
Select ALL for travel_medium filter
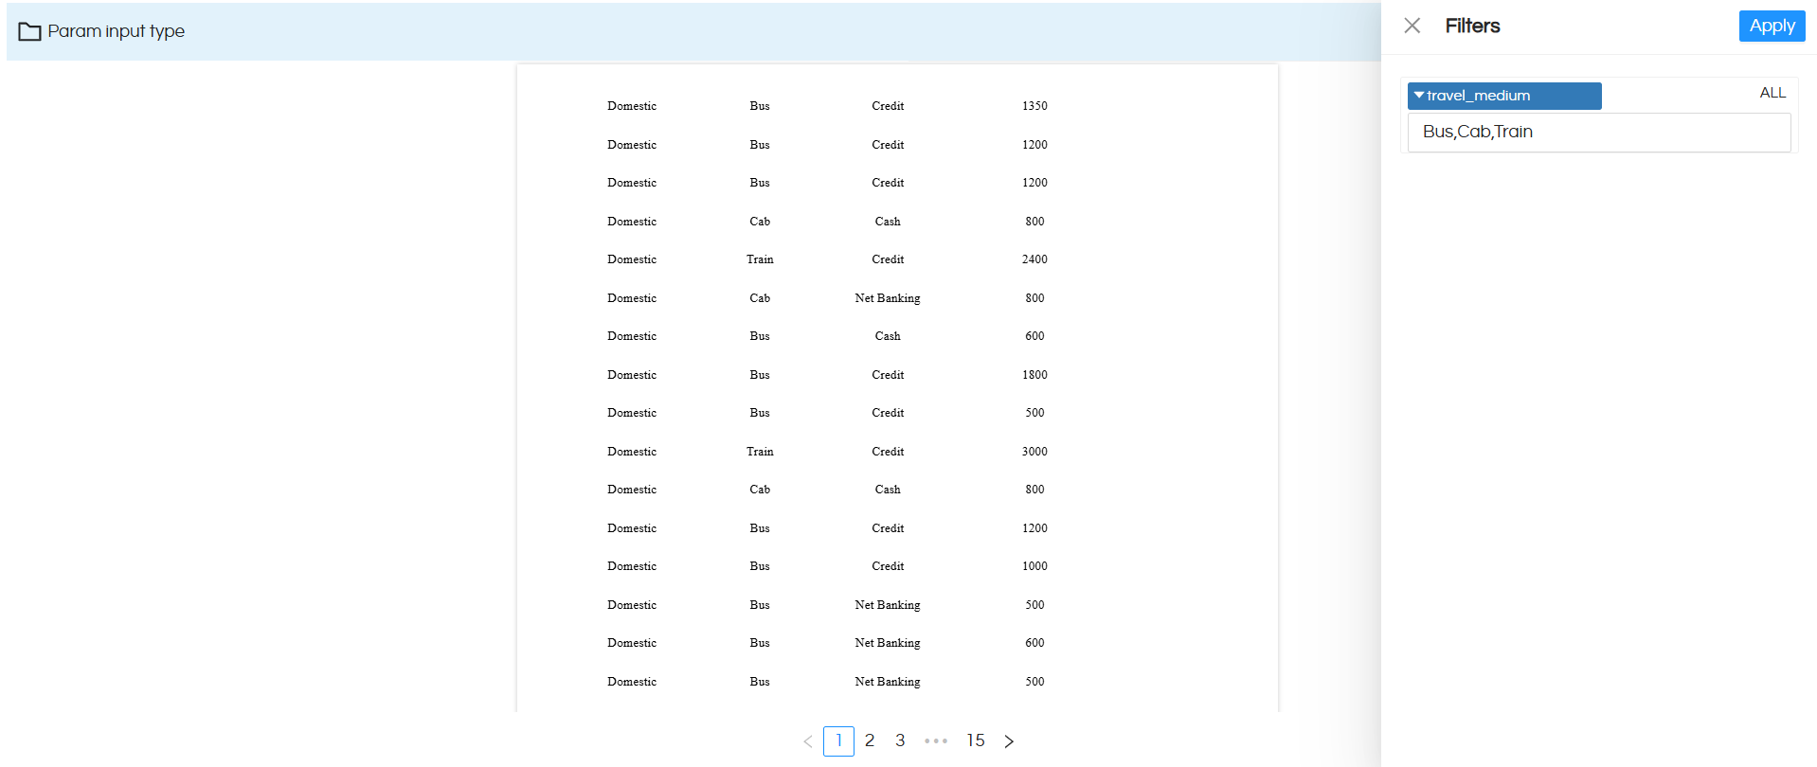[x=1772, y=93]
